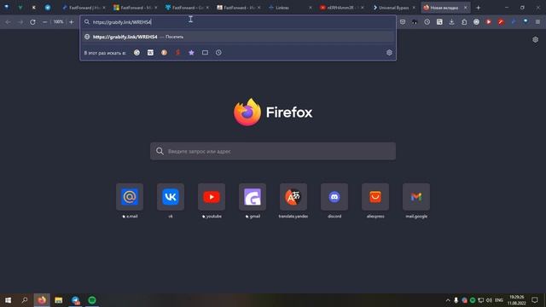Show hidden system tray icons
Screen dimensions: 546x307
pyautogui.click(x=448, y=300)
